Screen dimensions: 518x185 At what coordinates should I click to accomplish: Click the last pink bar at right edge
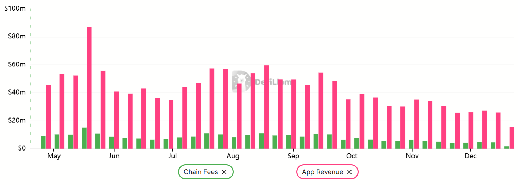click(x=512, y=138)
